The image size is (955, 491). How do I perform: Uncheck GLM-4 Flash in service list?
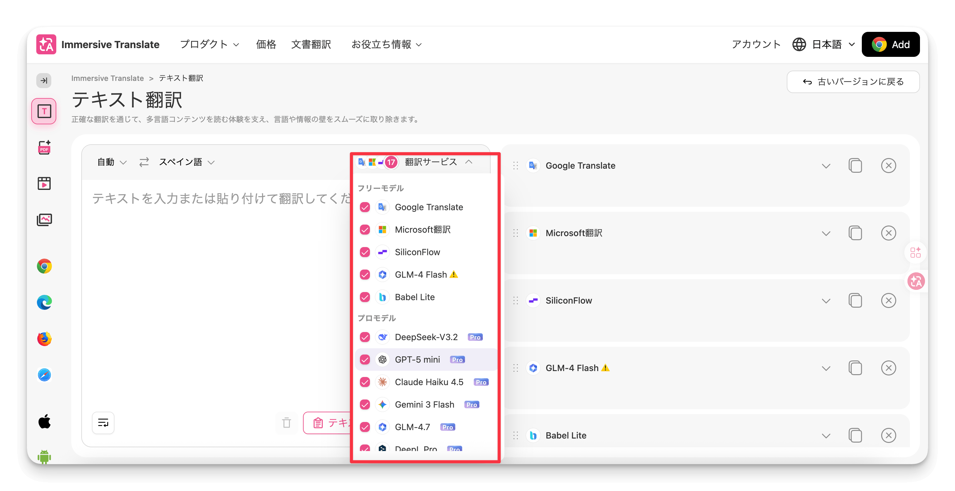click(365, 274)
